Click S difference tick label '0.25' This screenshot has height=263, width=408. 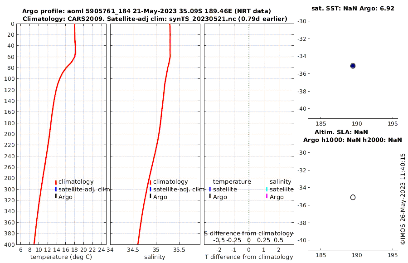[x=263, y=240]
